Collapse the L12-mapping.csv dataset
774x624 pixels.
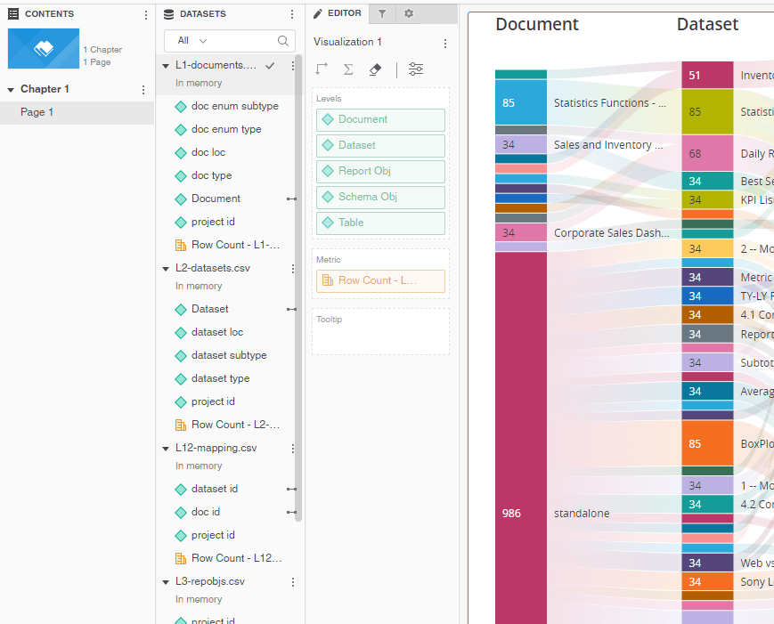[x=166, y=449]
